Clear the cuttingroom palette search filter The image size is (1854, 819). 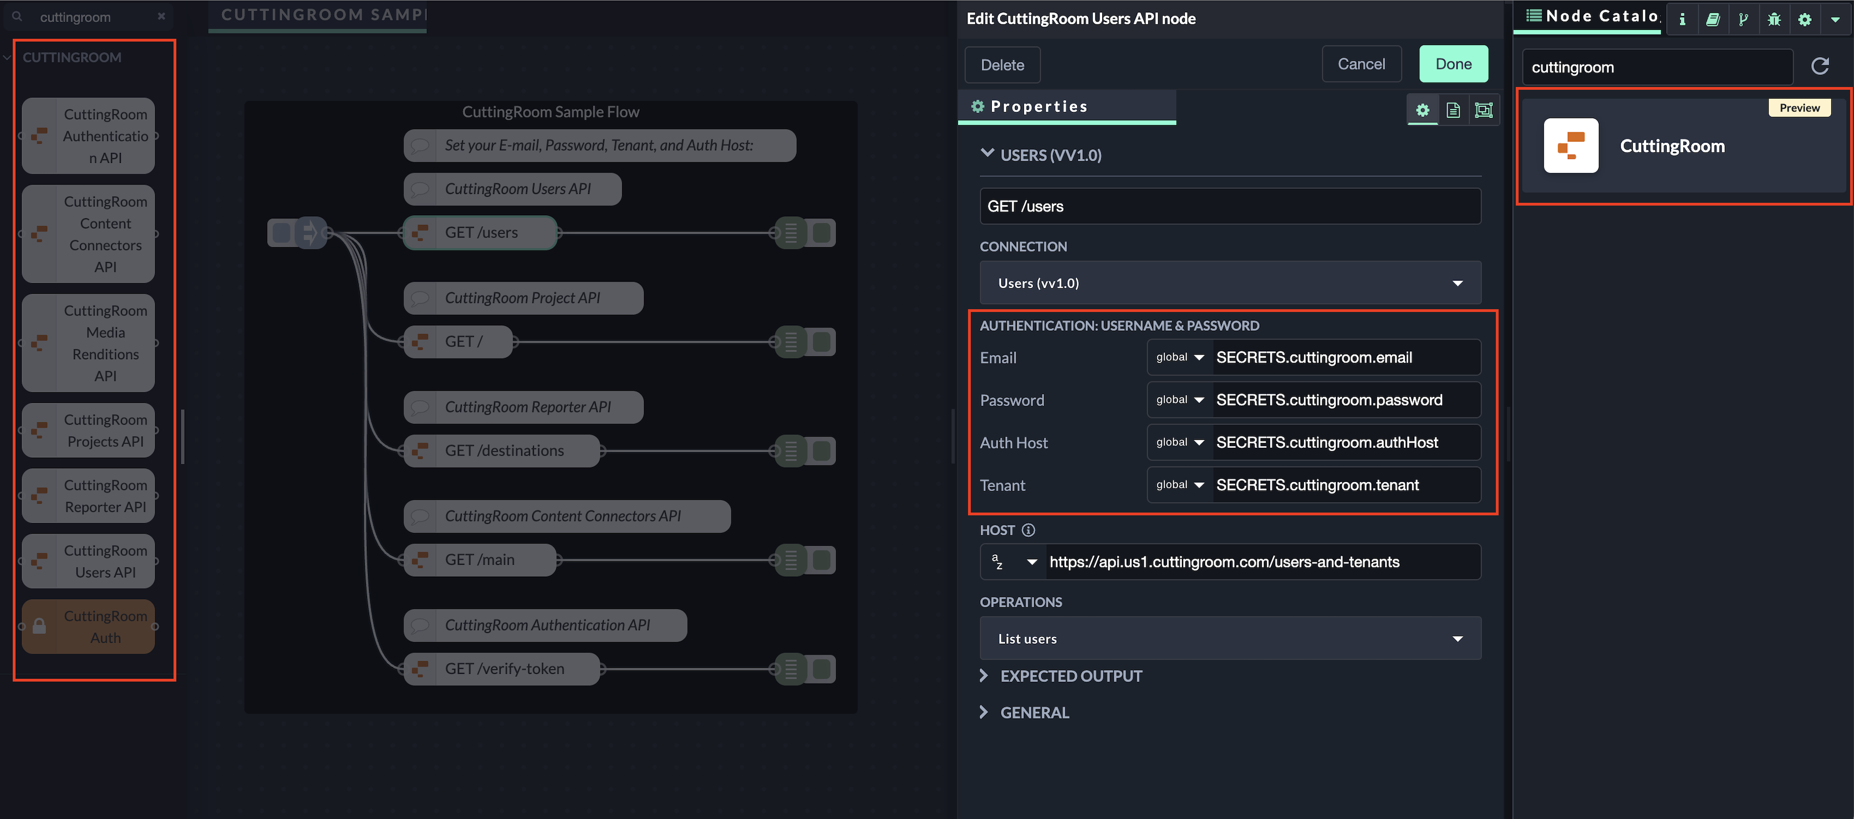pyautogui.click(x=161, y=17)
